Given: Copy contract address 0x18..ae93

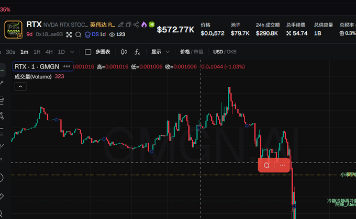Looking at the screenshot, I should click(x=49, y=34).
